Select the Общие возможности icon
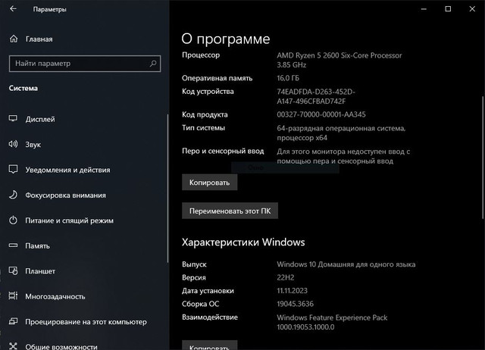485x350 pixels. 13,346
